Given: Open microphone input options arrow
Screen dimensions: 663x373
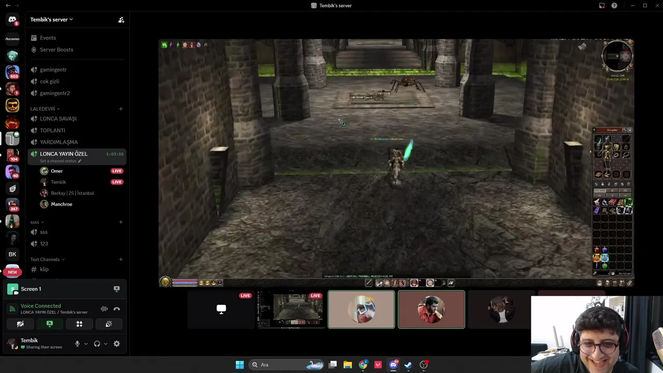Looking at the screenshot, I should tap(86, 343).
